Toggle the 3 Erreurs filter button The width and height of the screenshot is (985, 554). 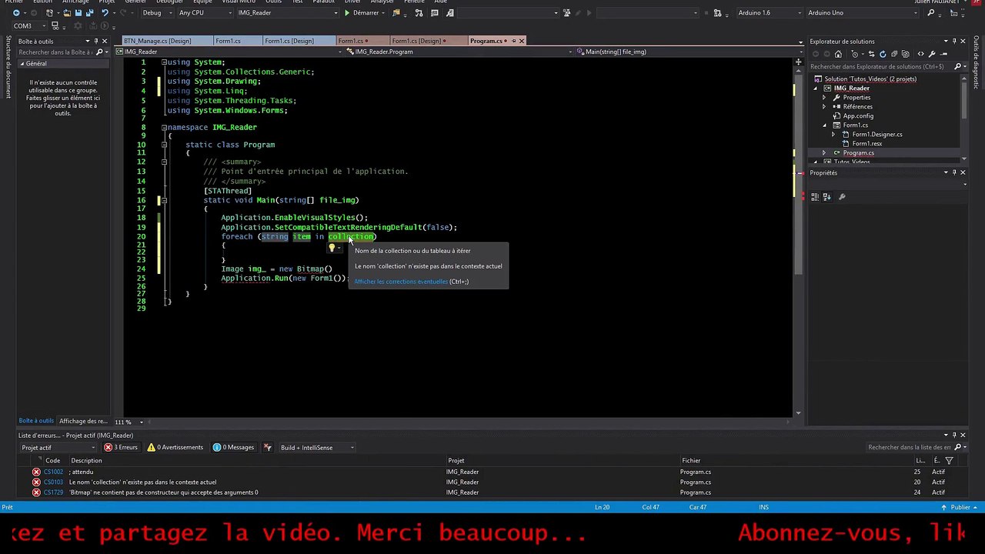tap(121, 447)
